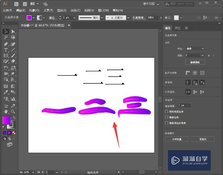Open the File menu 文件(F)
The image size is (223, 175).
(7, 10)
